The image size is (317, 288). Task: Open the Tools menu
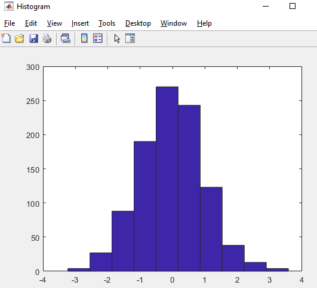107,23
